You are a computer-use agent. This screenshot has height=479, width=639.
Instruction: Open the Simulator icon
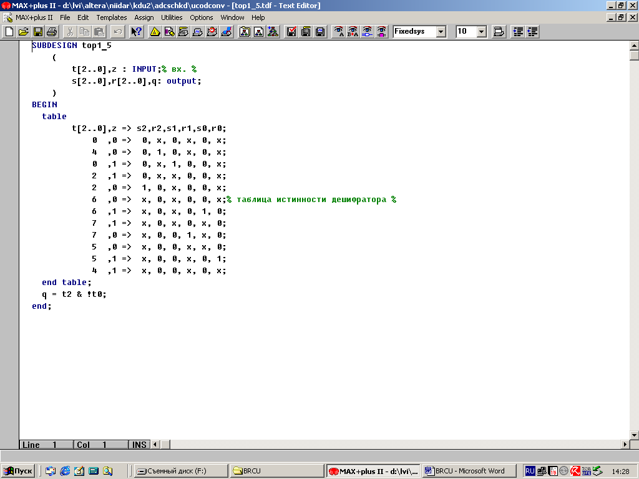point(198,31)
